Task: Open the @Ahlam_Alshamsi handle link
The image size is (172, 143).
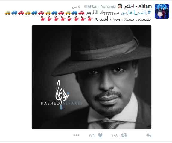Action: click(x=100, y=7)
